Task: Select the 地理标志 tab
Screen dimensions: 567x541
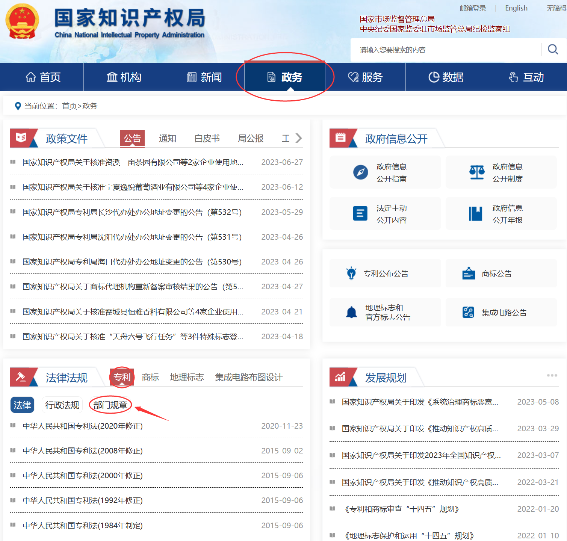Action: pos(187,377)
